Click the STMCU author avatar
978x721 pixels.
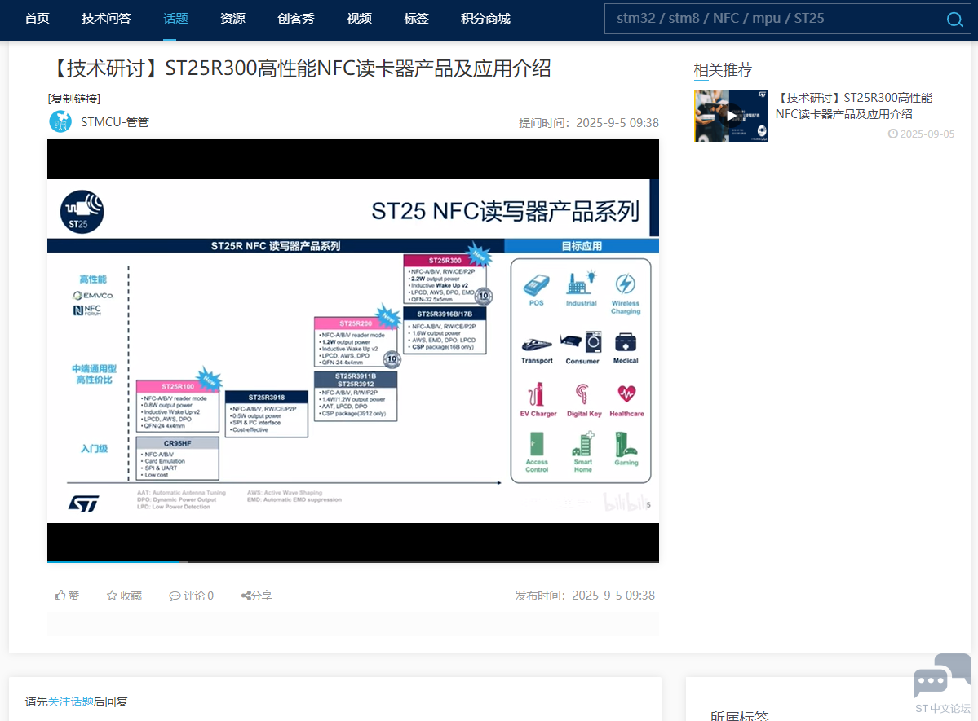[60, 121]
